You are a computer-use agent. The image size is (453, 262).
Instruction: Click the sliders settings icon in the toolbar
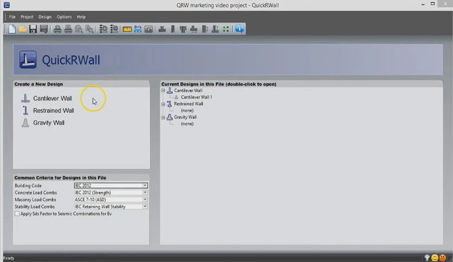(x=148, y=29)
